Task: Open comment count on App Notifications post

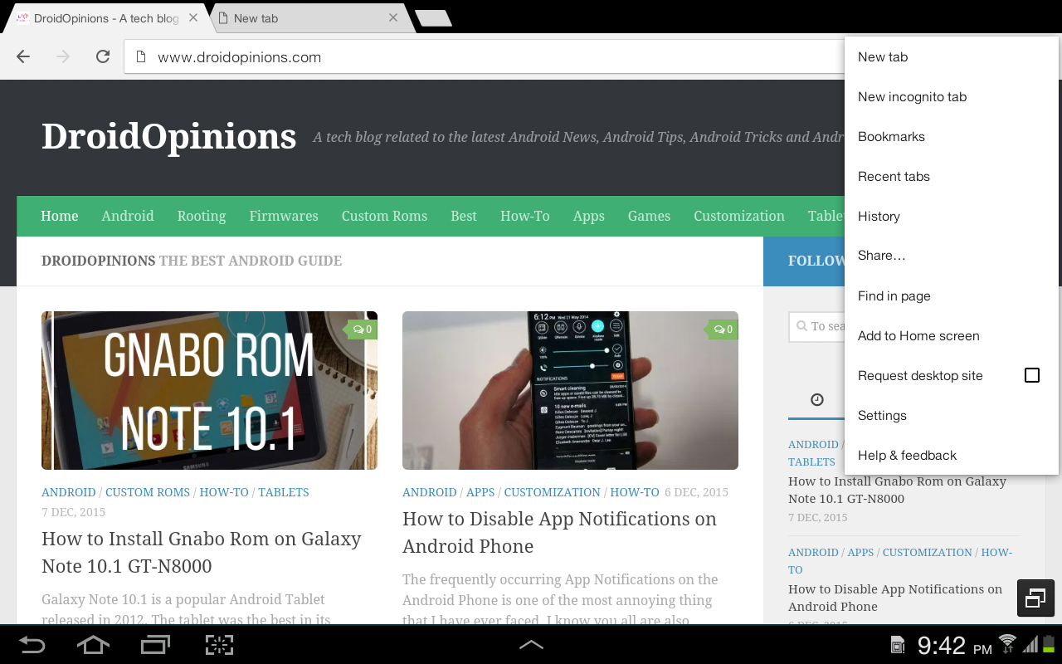Action: click(723, 330)
